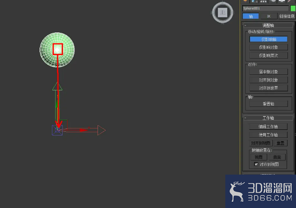Open the green object color swatch

tap(293, 8)
